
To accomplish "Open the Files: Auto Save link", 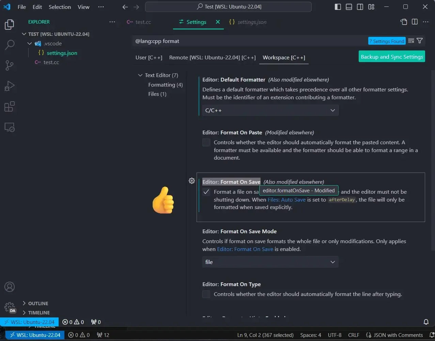I will click(286, 199).
